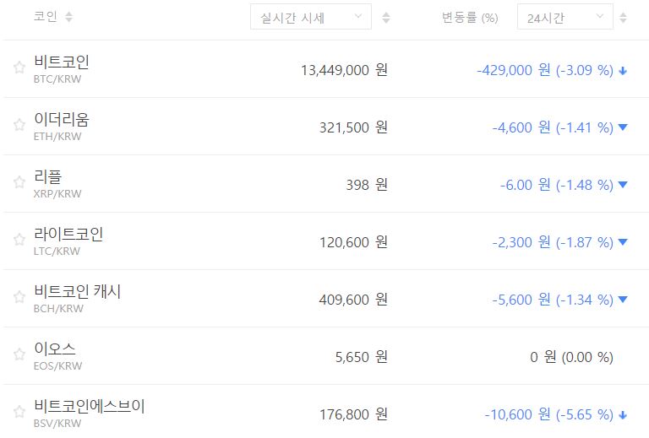Image resolution: width=649 pixels, height=438 pixels.
Task: Click the 코인 column header label
Action: [46, 18]
